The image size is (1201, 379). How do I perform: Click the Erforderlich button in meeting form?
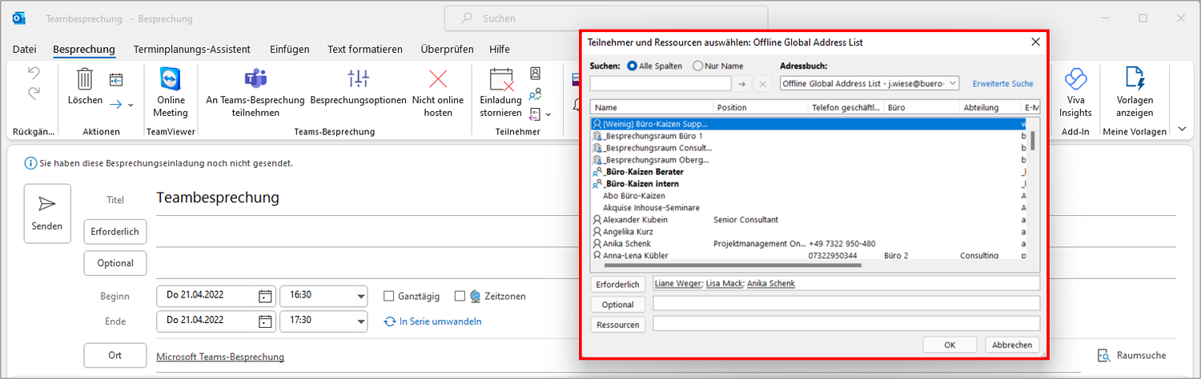pos(115,232)
